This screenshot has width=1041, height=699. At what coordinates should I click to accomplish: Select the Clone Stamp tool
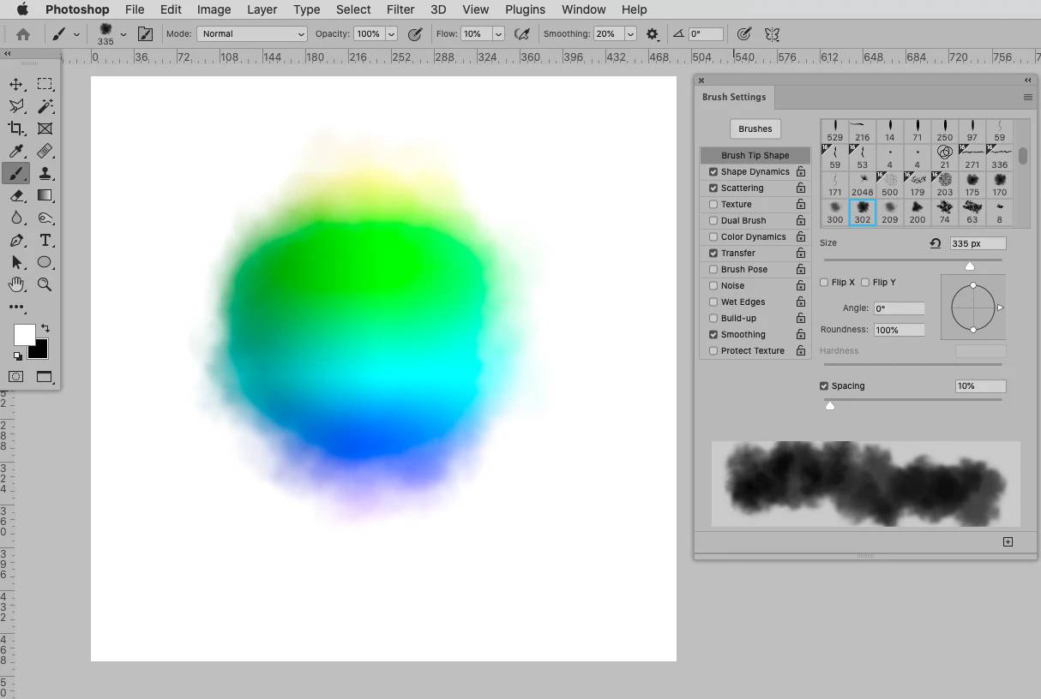point(45,173)
